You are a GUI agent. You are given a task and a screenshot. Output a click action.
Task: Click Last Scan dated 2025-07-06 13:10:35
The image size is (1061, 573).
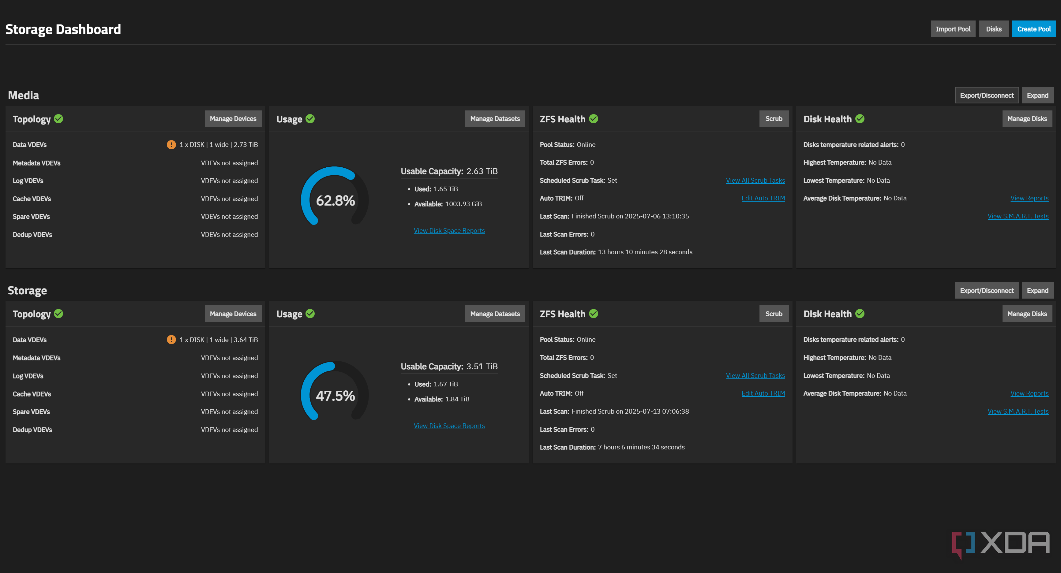pos(614,216)
